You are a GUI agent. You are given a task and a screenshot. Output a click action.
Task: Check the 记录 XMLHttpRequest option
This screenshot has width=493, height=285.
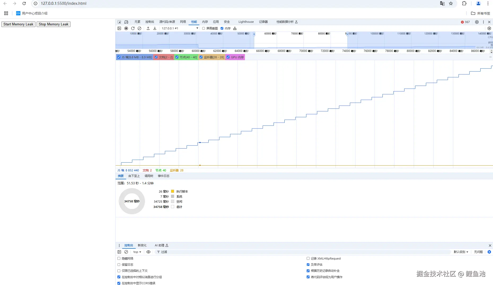click(308, 259)
